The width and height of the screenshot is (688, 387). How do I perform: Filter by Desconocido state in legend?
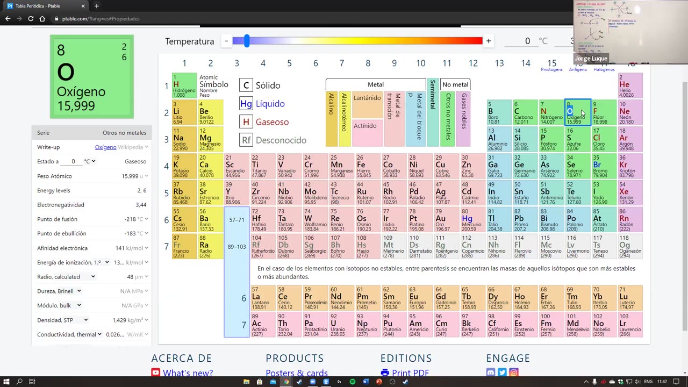tap(273, 140)
